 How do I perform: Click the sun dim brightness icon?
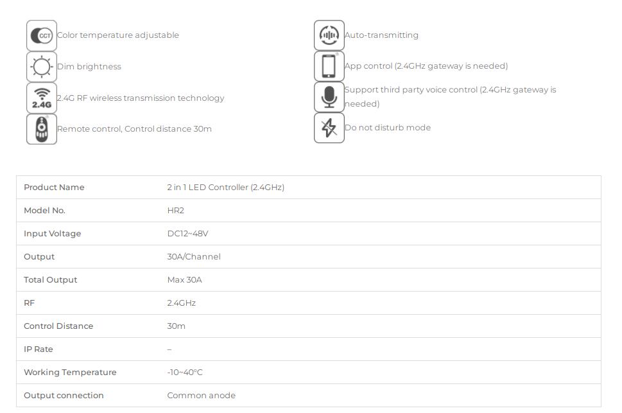pos(42,66)
